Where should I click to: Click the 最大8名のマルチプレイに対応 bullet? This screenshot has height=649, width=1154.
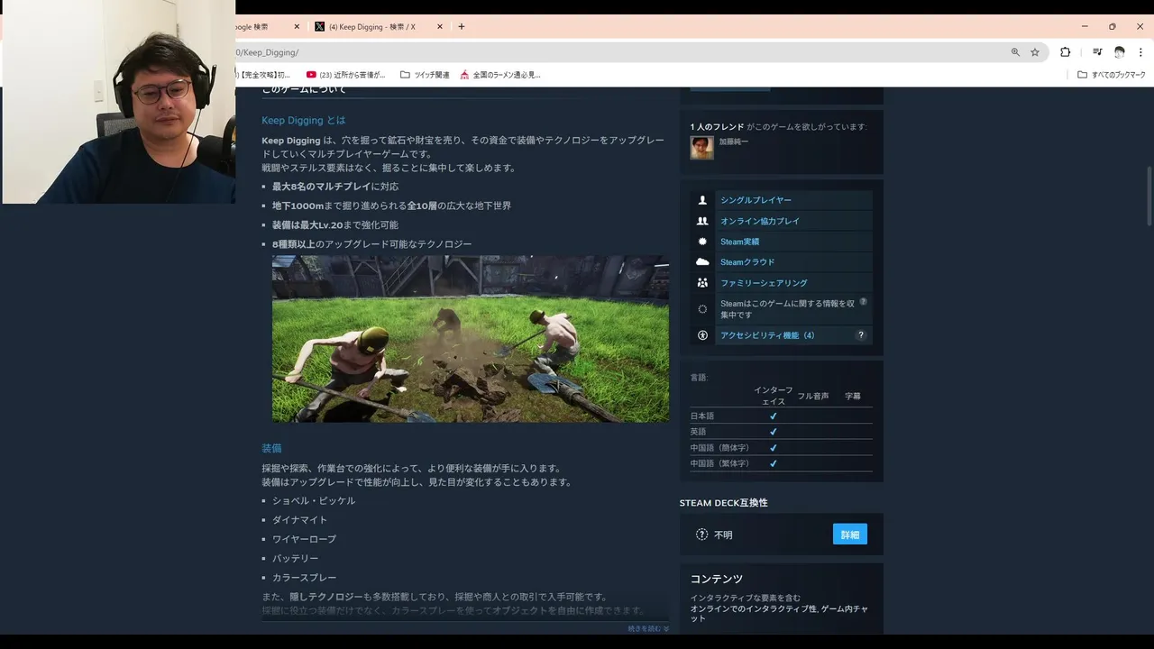pyautogui.click(x=335, y=187)
